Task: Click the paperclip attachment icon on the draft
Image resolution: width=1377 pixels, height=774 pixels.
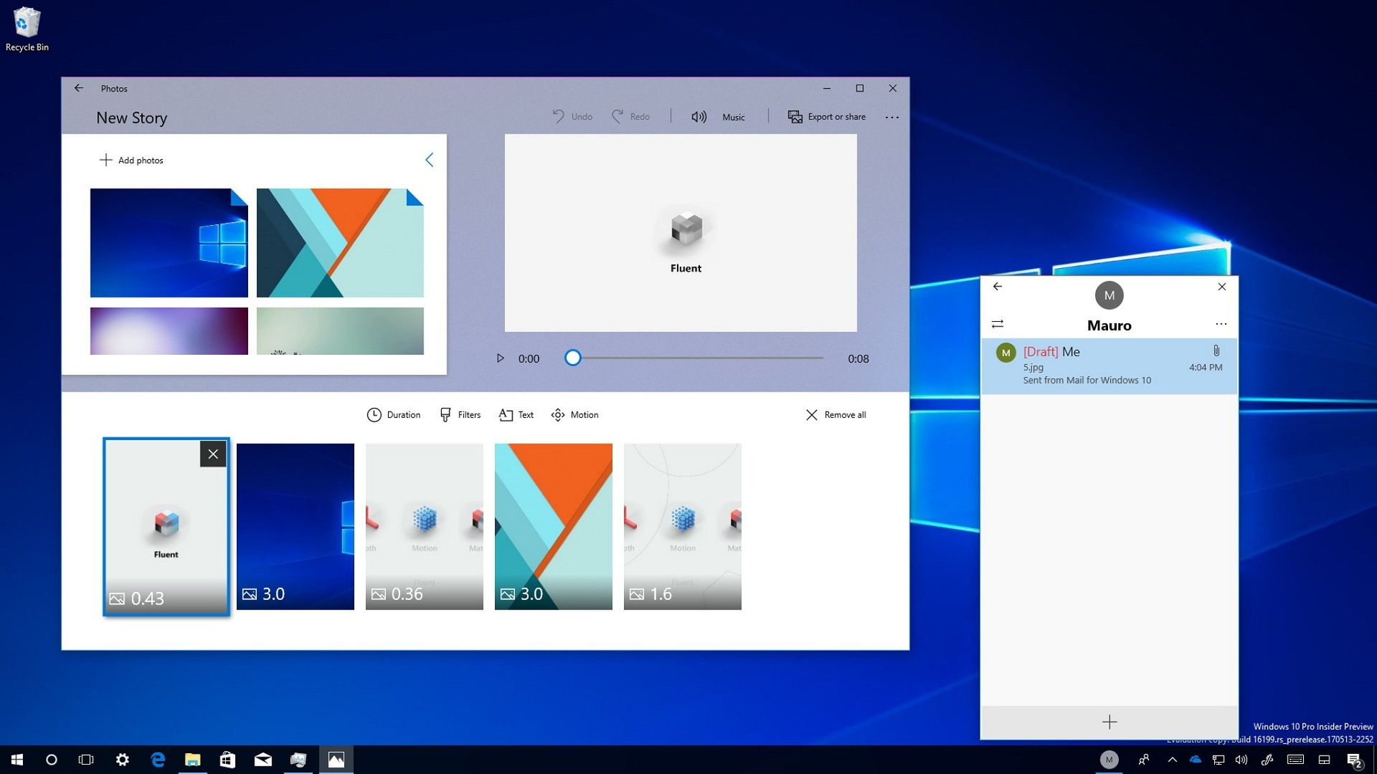Action: coord(1216,351)
